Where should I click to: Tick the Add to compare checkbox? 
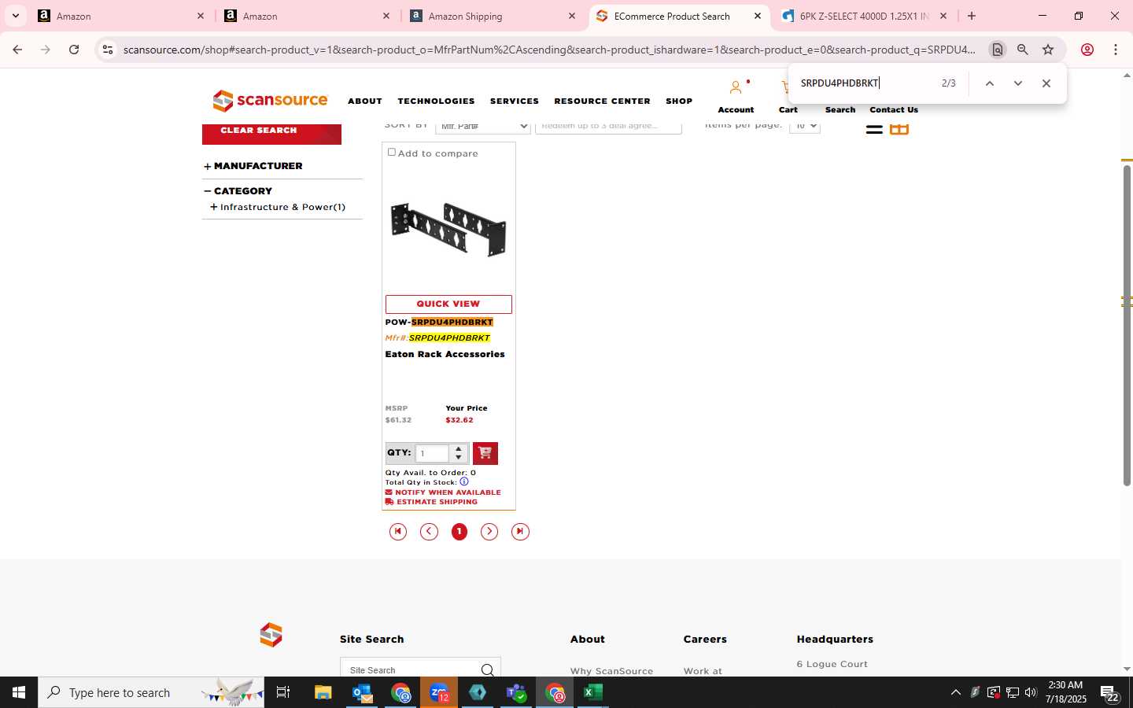(392, 153)
